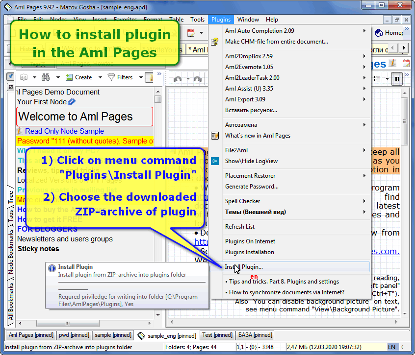Click paperclip icon beside Your First Node
The width and height of the screenshot is (415, 355).
pyautogui.click(x=72, y=102)
